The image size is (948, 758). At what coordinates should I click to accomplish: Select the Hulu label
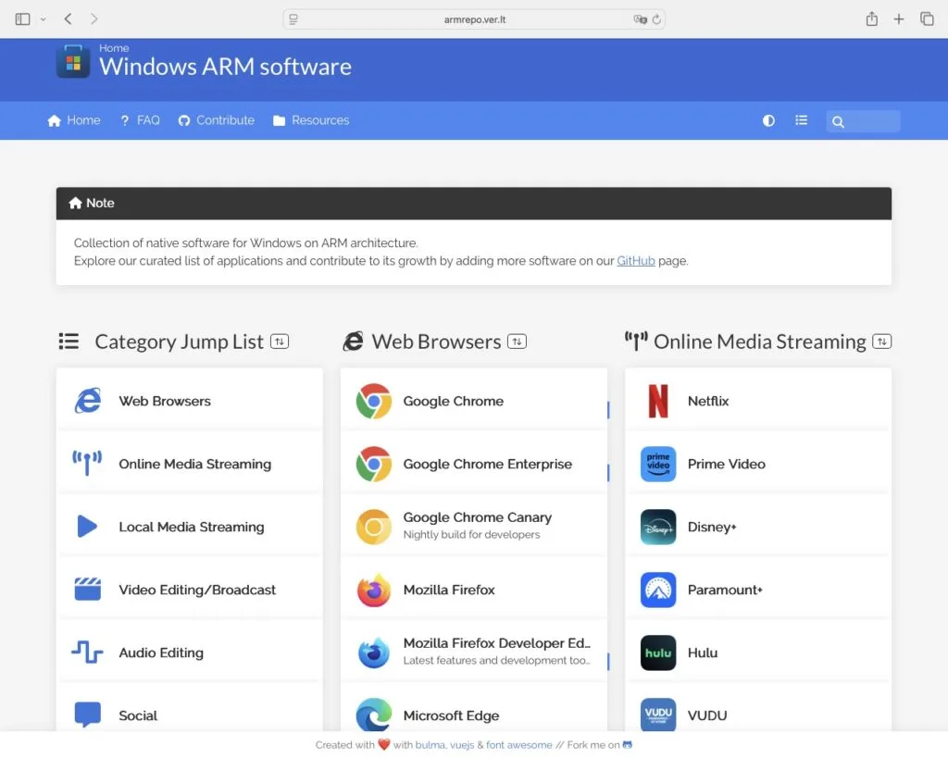coord(703,652)
